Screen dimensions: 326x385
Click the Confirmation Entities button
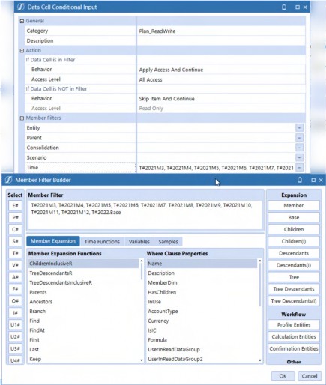click(294, 348)
